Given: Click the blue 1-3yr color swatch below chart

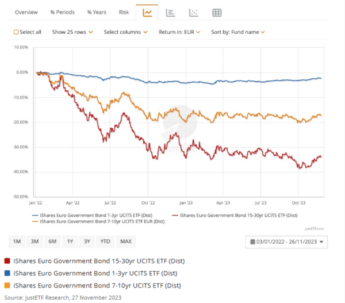Looking at the screenshot, I should tap(7, 273).
